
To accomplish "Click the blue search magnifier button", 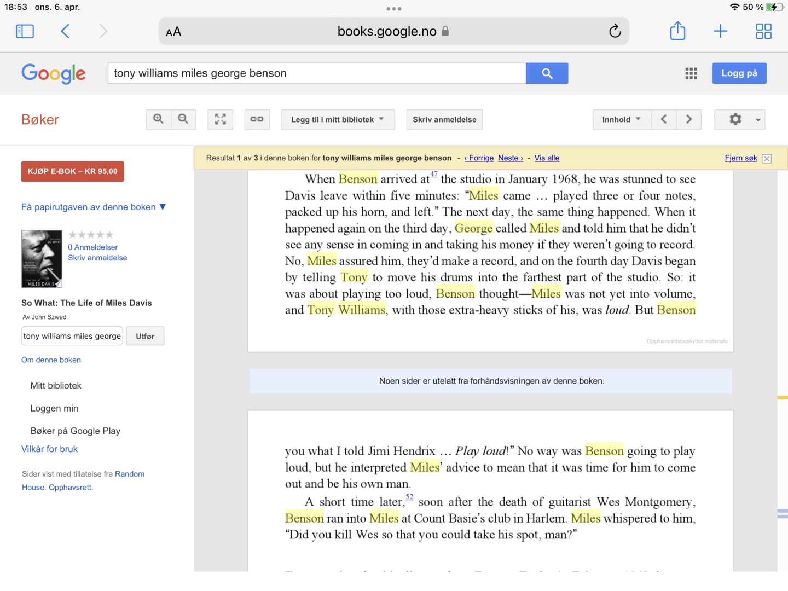I will pyautogui.click(x=547, y=73).
